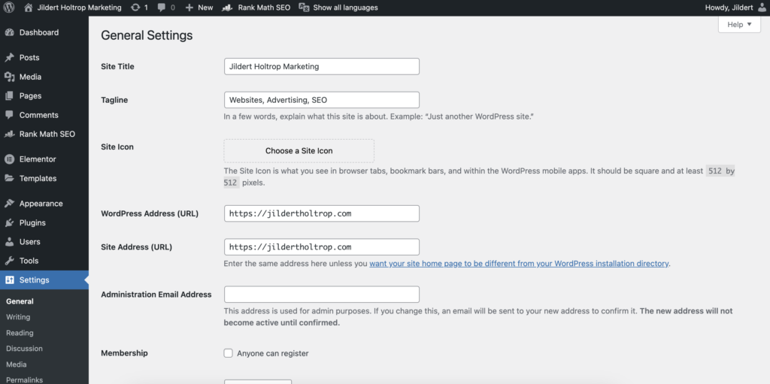
Task: Open the Writing settings submenu
Action: point(18,316)
